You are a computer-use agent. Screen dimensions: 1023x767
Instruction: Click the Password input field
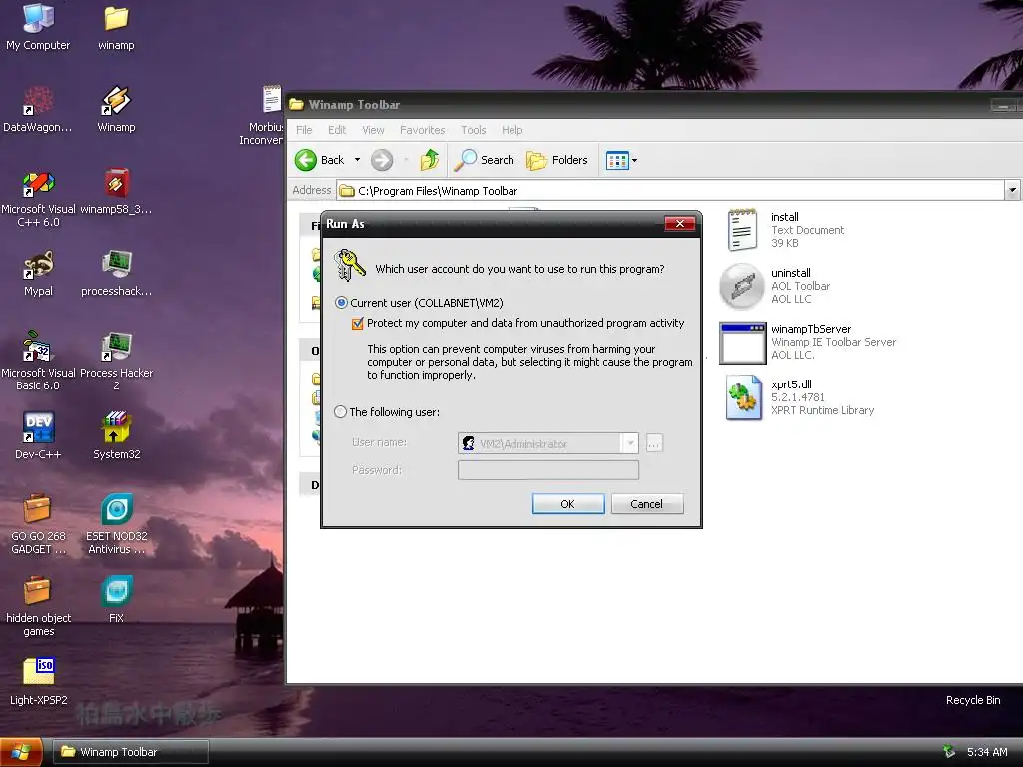[x=548, y=470]
